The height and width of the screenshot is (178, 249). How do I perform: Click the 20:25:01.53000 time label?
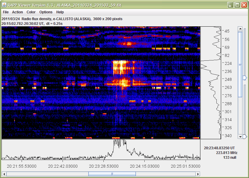[x=186, y=166]
